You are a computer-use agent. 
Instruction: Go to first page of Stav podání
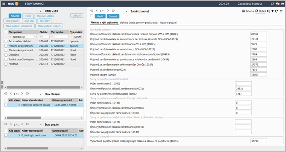tap(6, 124)
